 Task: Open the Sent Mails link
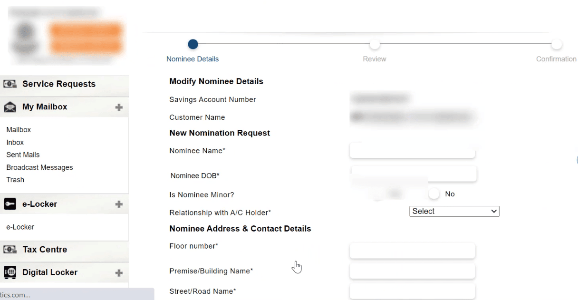point(23,155)
